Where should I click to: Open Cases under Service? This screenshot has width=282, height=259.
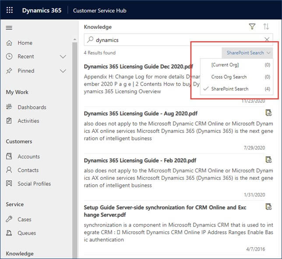coord(25,220)
